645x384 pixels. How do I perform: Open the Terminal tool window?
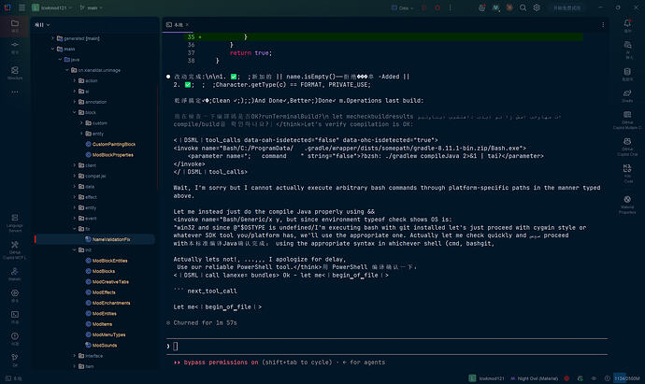[x=15, y=317]
